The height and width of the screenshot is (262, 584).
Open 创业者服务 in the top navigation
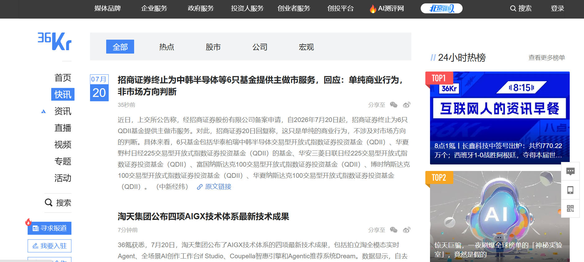point(294,8)
